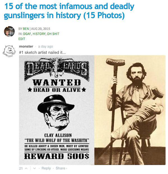
Task: Open the Deadlands wanted poster image
Action: (57, 110)
